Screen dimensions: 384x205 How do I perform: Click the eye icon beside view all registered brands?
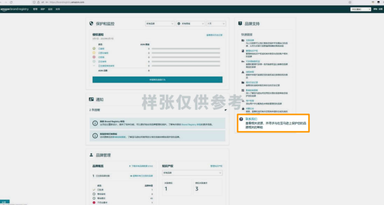click(x=131, y=176)
